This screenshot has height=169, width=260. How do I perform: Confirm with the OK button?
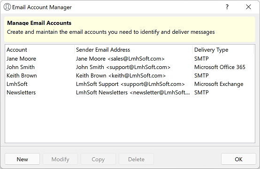238,159
